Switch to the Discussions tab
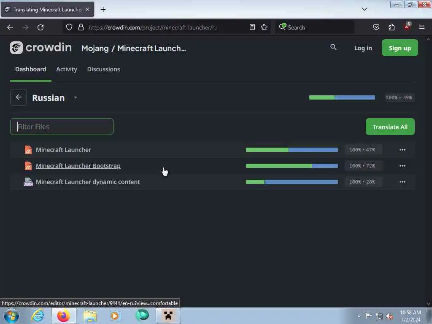Viewport: 432px width, 324px height. 104,69
